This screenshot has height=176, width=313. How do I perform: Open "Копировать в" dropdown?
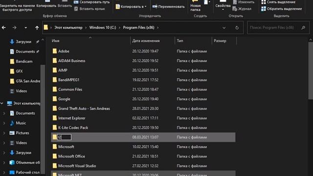(131, 6)
